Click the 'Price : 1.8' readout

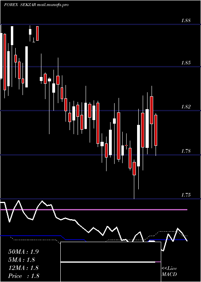point(24,276)
